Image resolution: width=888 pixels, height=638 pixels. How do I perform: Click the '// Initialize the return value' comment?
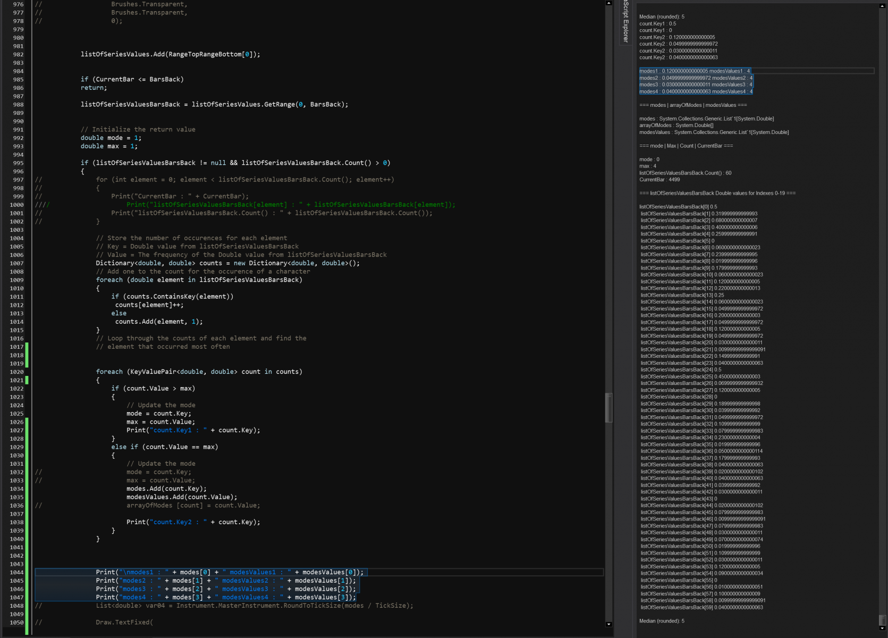tap(138, 129)
